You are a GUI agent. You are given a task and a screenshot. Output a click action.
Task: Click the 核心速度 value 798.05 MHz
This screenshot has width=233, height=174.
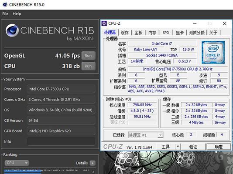point(142,105)
